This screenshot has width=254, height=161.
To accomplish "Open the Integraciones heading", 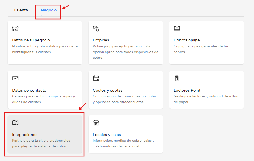I will pyautogui.click(x=25, y=135).
